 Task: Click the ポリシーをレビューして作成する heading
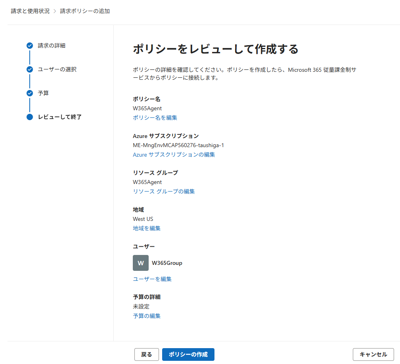[216, 49]
